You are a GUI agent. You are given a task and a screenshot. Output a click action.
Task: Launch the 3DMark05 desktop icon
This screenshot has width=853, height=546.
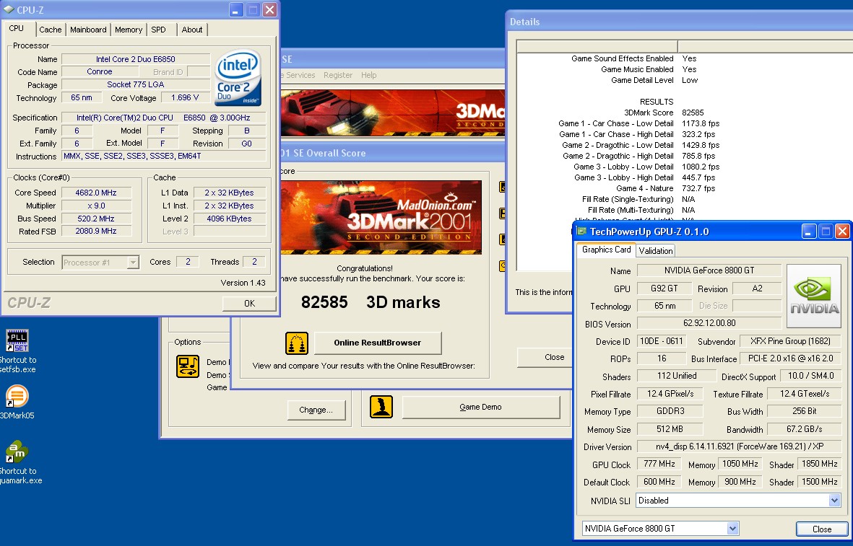tap(17, 396)
